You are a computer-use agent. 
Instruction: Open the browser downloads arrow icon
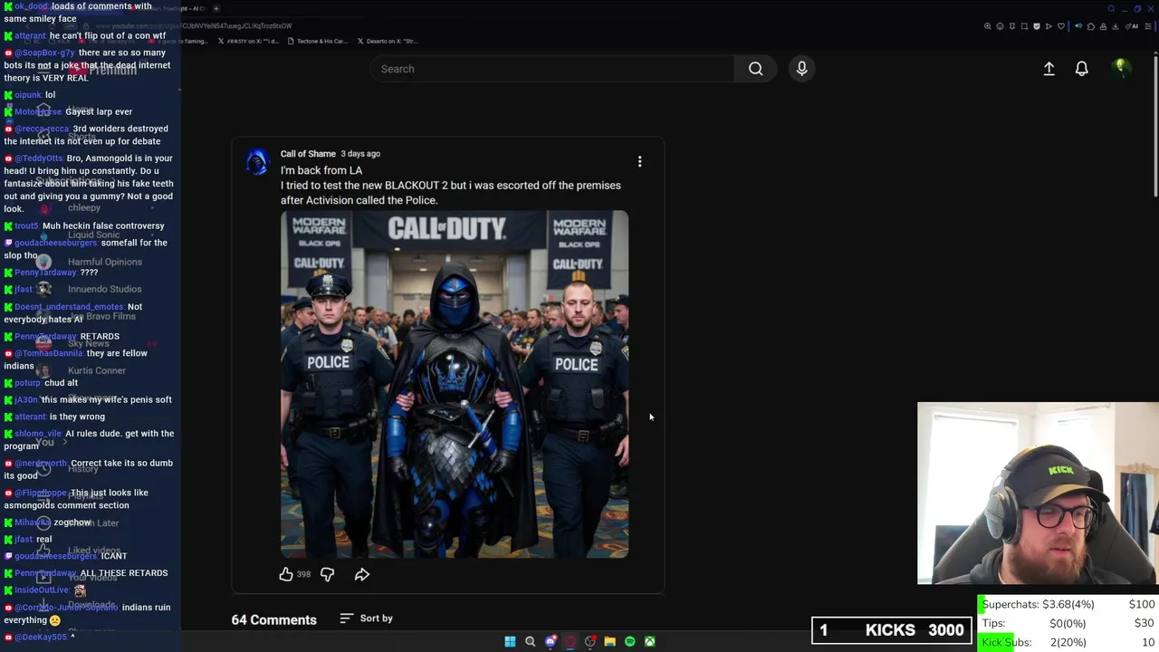1115,26
